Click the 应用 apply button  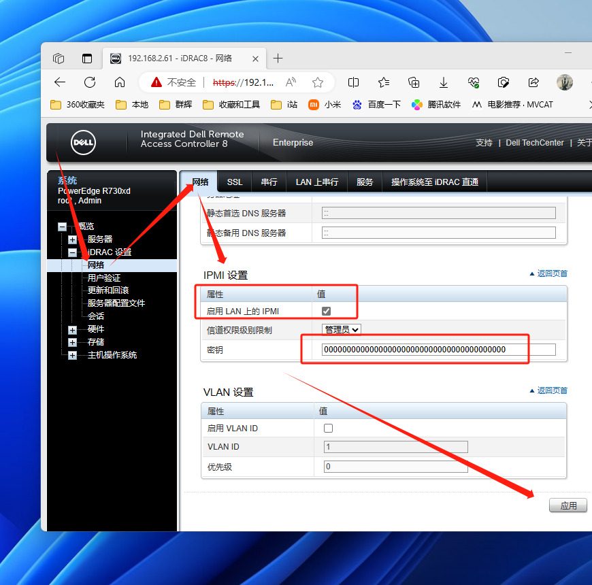(x=568, y=505)
